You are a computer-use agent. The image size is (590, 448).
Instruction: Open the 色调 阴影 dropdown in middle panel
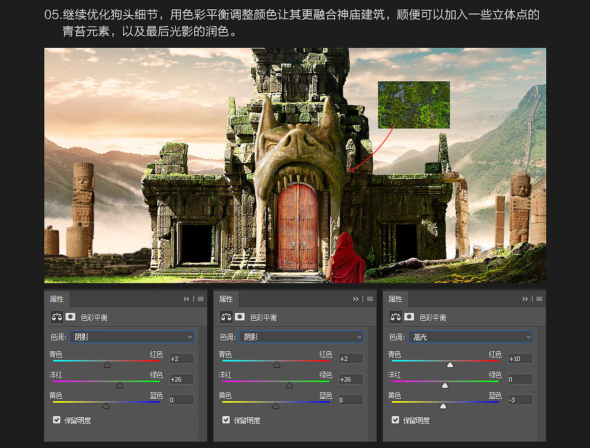tap(301, 337)
